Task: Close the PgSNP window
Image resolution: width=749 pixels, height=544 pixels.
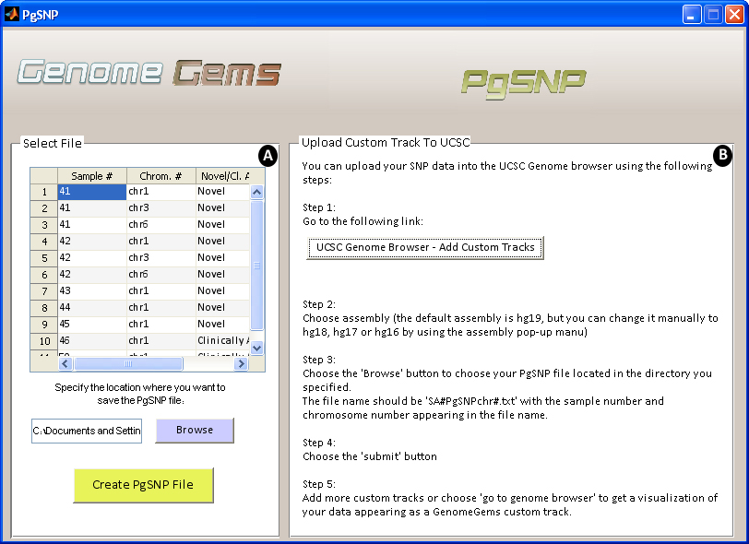Action: [734, 15]
